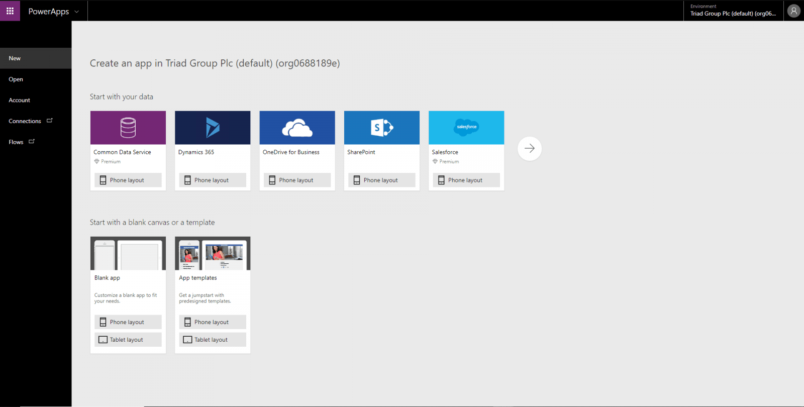This screenshot has height=407, width=804.
Task: Click the SharePoint card label
Action: tap(361, 152)
